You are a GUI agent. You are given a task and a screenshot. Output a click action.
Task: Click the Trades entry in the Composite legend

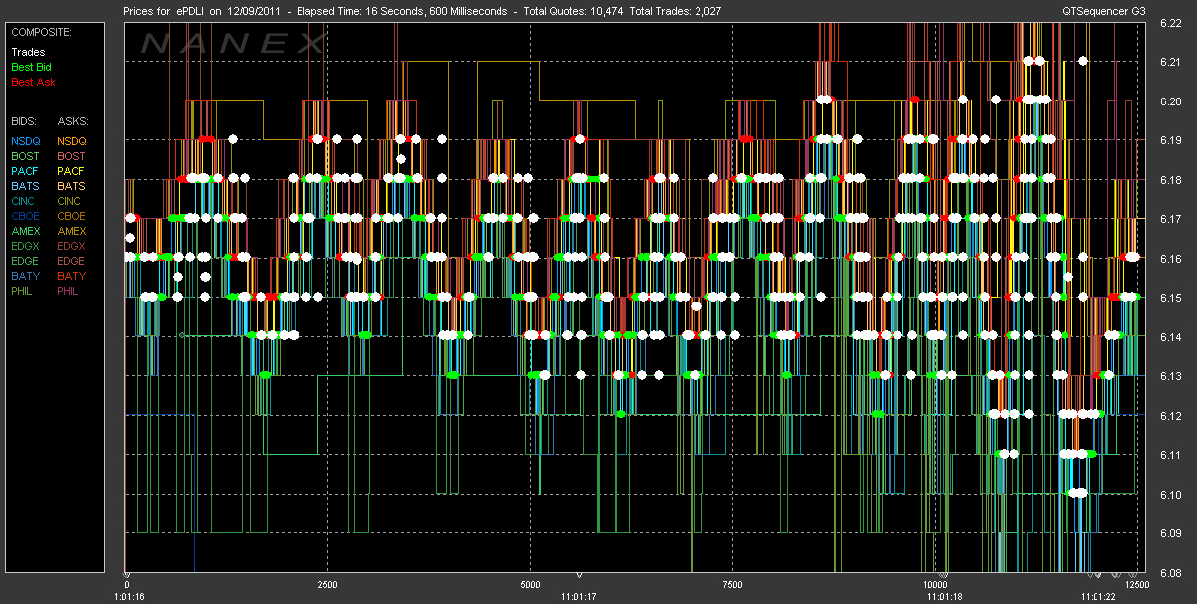pyautogui.click(x=28, y=52)
